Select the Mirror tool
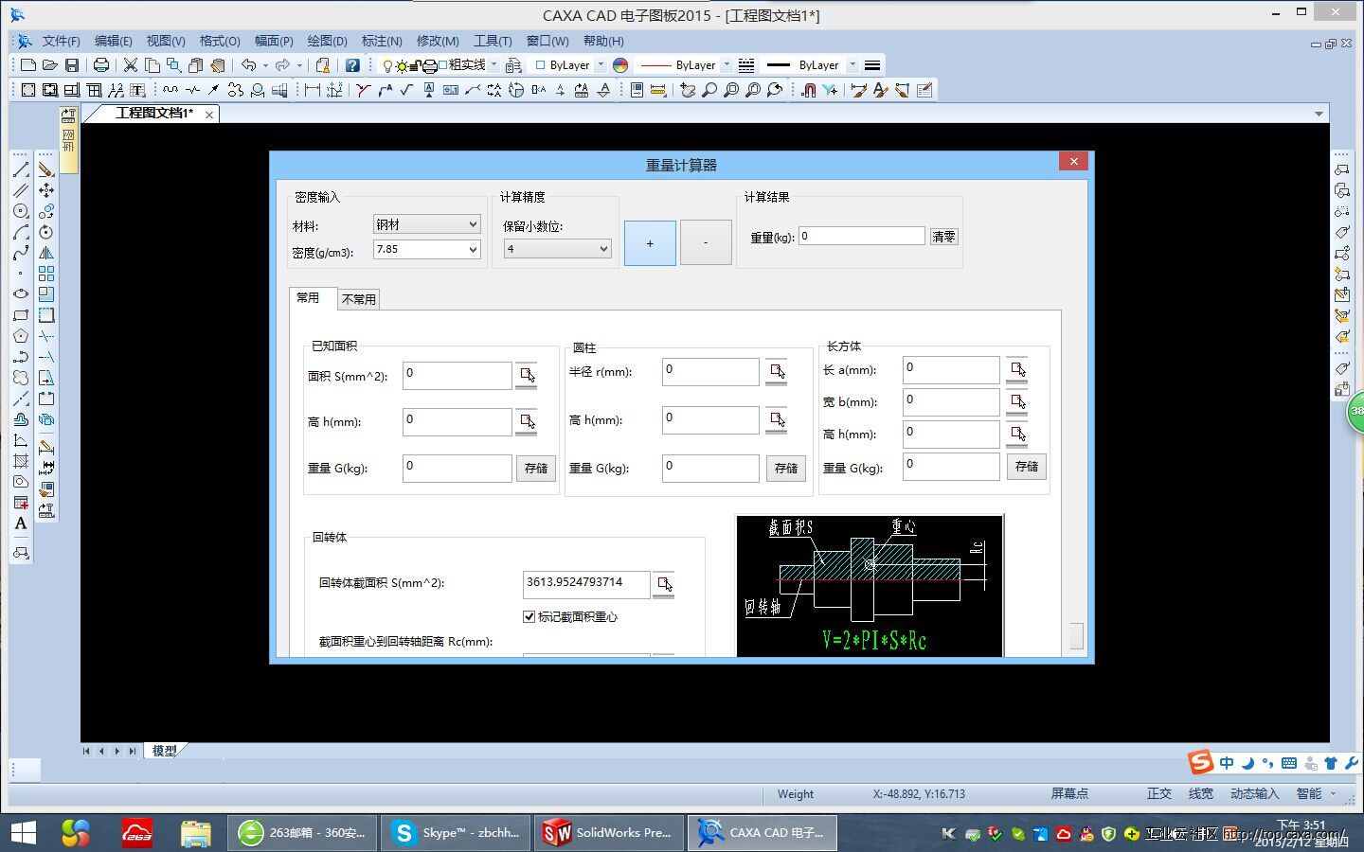 (x=46, y=253)
